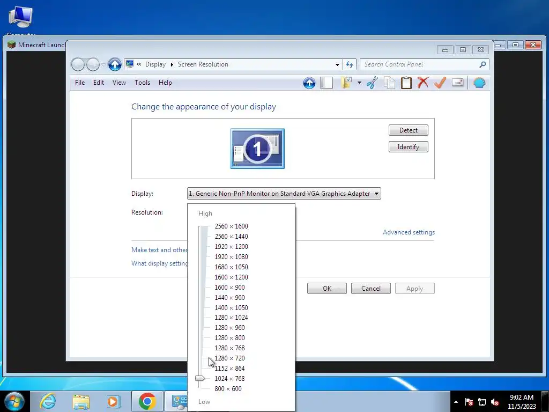Click the 1280 × 768 resolution label

(x=229, y=348)
